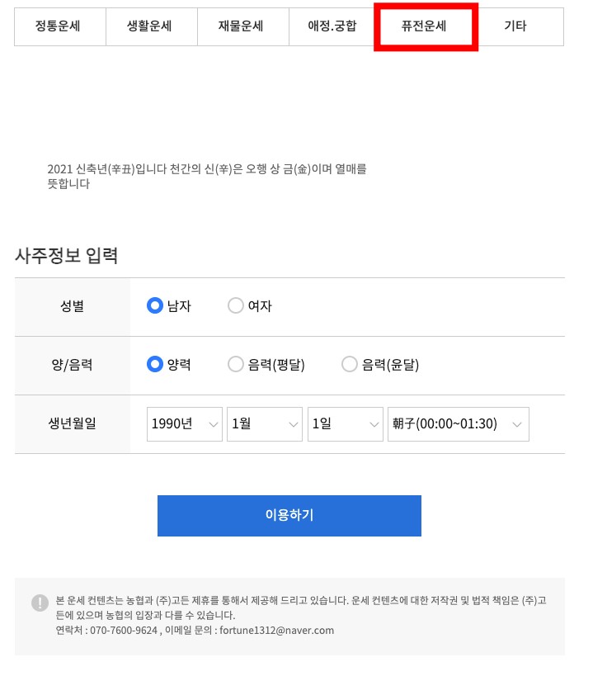Select the 남자 gender radio button

[x=154, y=306]
